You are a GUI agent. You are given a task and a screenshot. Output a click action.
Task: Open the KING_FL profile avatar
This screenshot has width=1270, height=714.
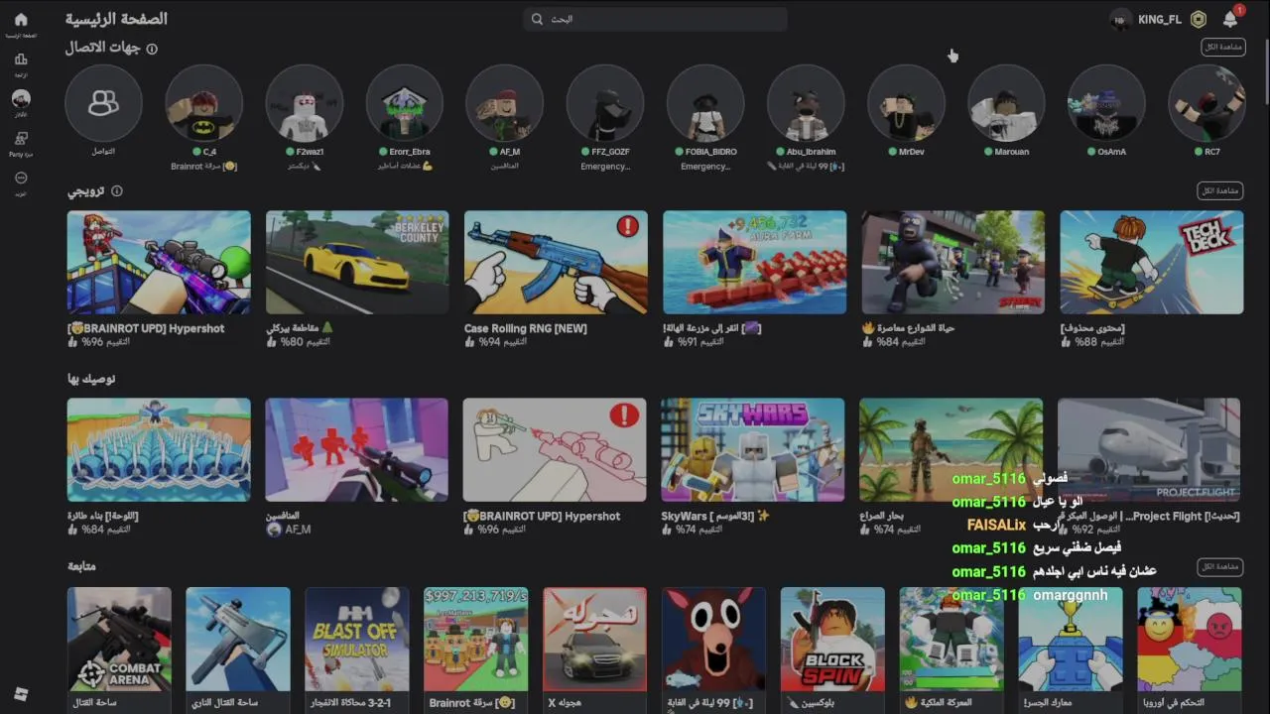[x=1120, y=20]
